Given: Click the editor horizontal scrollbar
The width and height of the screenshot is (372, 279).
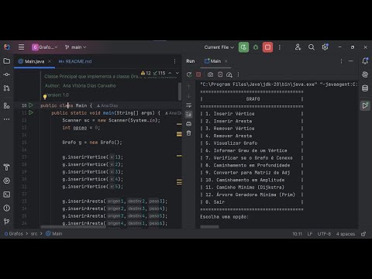Looking at the screenshot, I should tap(74, 227).
